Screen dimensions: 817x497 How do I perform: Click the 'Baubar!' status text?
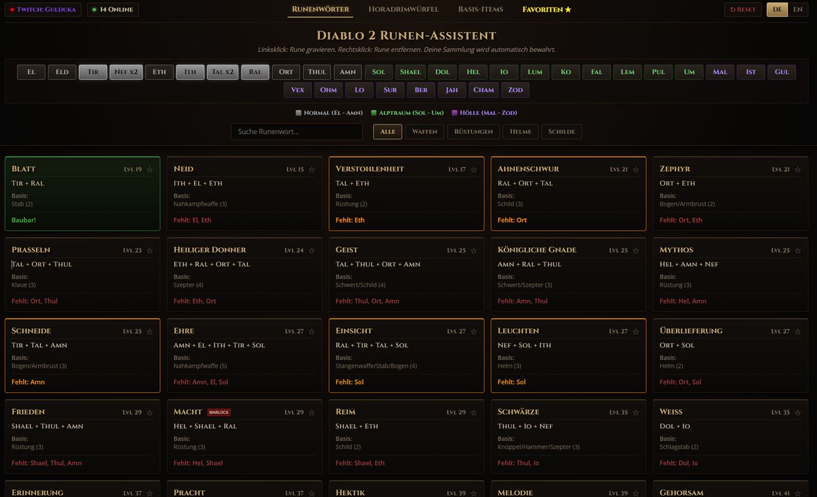click(24, 220)
